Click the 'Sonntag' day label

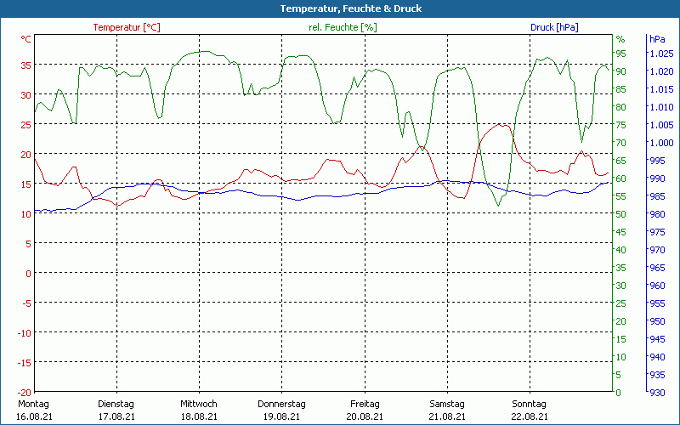(529, 404)
